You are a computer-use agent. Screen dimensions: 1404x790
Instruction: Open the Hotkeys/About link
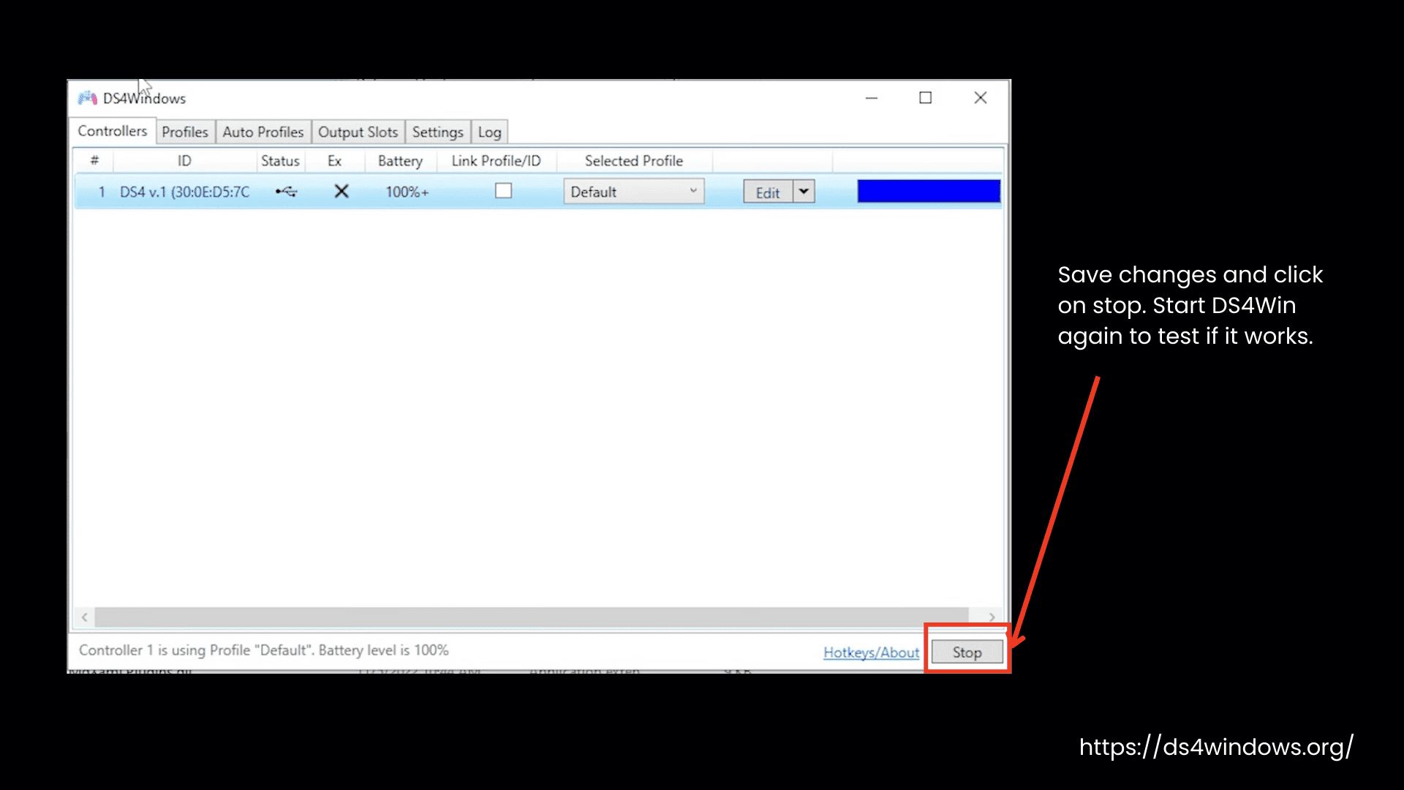(x=871, y=652)
